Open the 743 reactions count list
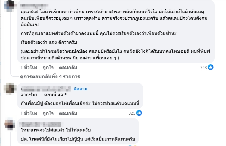Viewport: 226px width, 146px height. pos(203,68)
